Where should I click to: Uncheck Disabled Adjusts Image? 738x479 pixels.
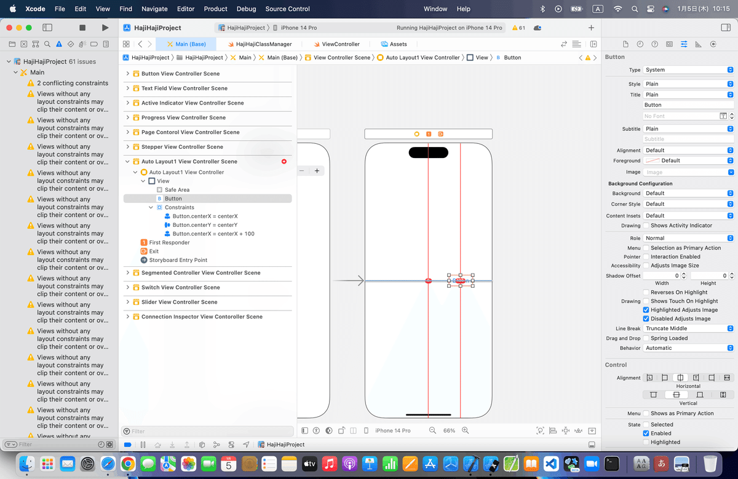coord(646,319)
